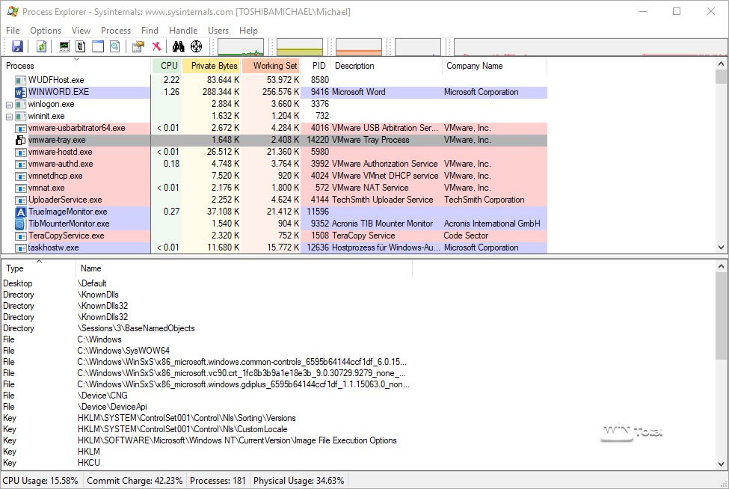Click the Save toolbar icon
729x489 pixels.
coord(17,46)
